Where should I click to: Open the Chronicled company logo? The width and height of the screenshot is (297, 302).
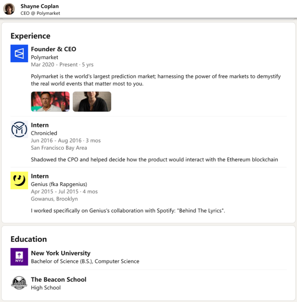(19, 129)
